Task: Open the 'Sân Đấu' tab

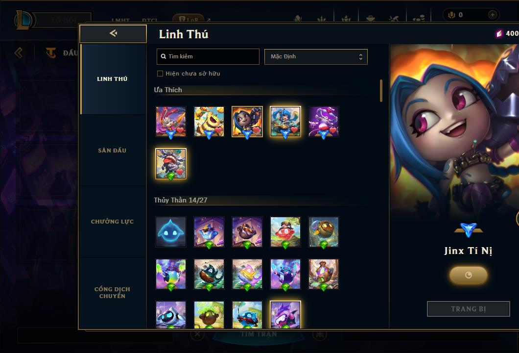Action: click(112, 151)
